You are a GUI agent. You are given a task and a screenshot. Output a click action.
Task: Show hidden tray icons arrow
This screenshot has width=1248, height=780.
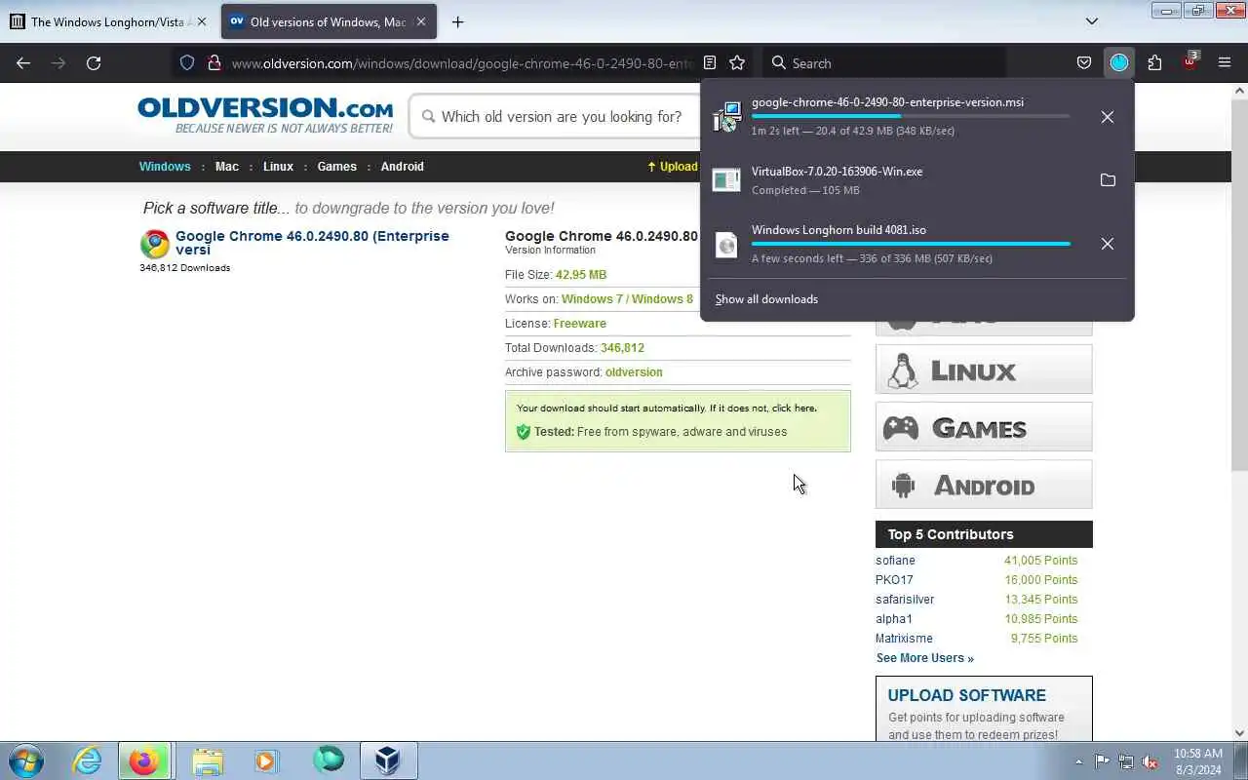coord(1078,761)
